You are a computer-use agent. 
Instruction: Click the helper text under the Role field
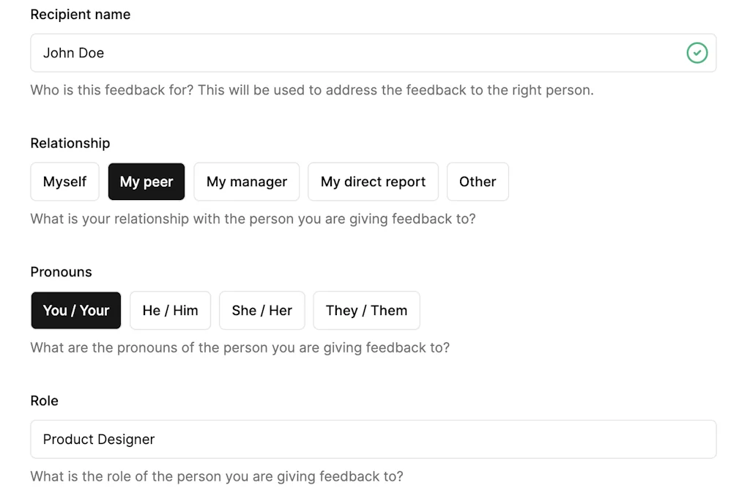(x=216, y=476)
